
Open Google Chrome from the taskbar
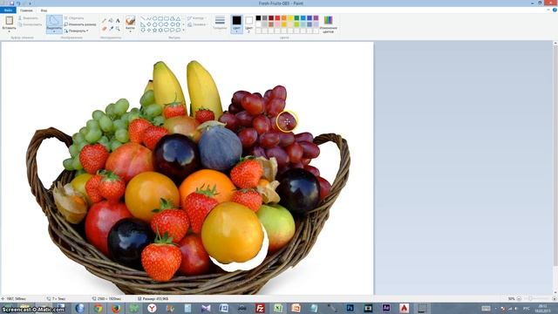coord(99,308)
